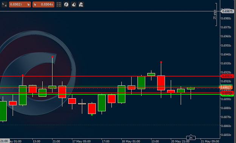Open the indicators 'f' icon
This screenshot has height=143, width=236.
tap(66, 5)
